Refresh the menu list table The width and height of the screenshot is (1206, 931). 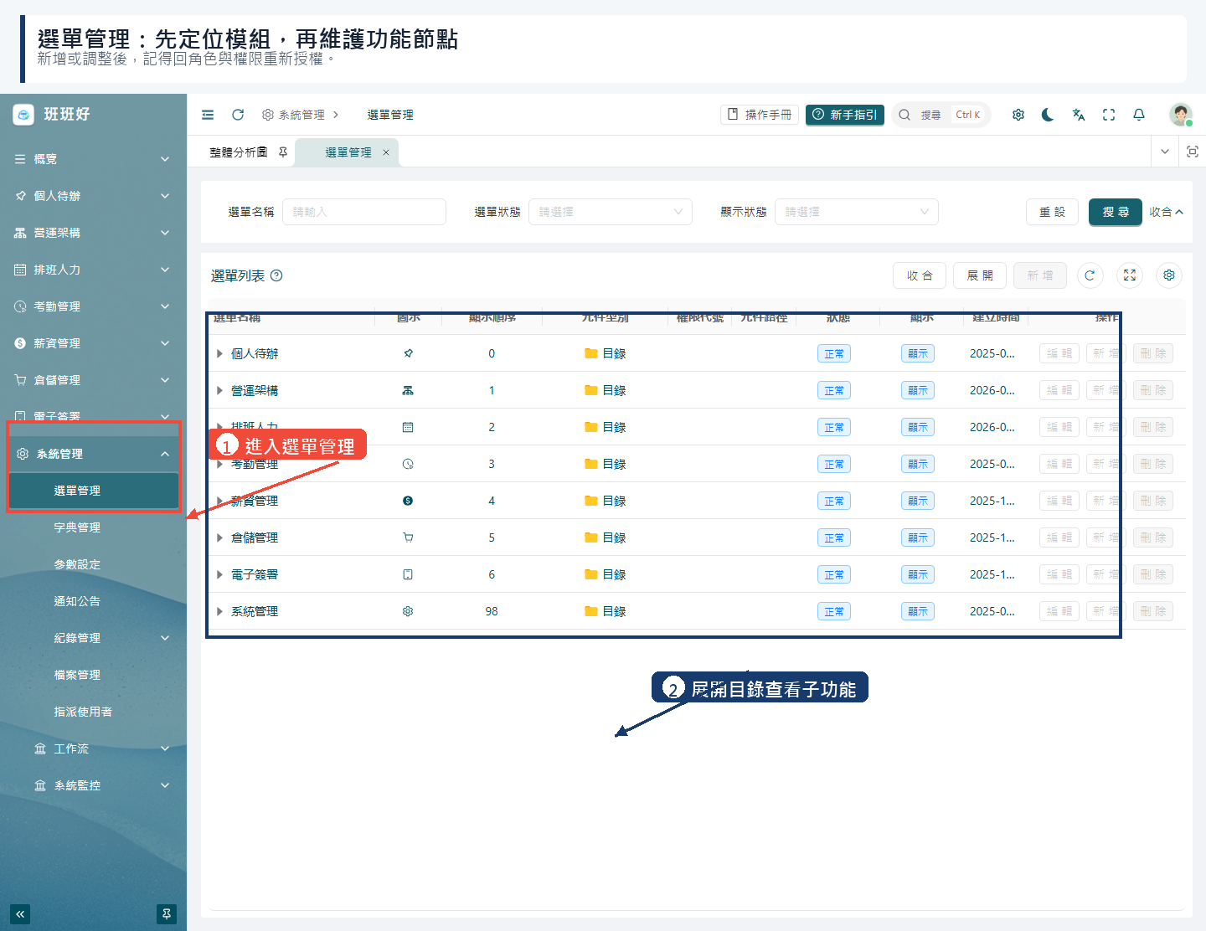1090,275
